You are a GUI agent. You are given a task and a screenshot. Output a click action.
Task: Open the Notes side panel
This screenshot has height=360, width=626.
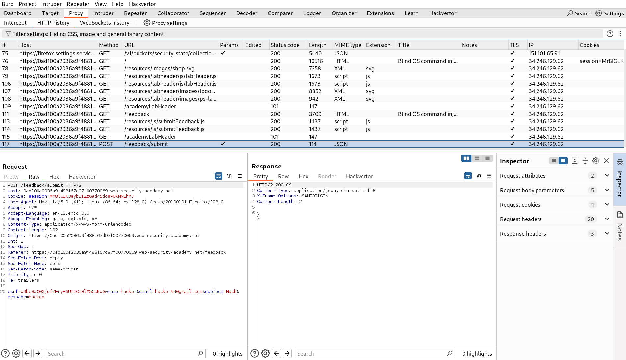click(x=620, y=227)
